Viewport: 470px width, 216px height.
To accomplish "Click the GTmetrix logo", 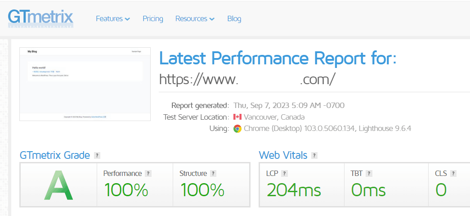I will (x=40, y=18).
